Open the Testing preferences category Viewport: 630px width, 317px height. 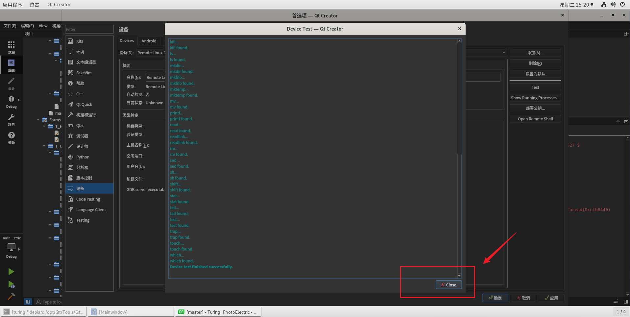point(89,220)
